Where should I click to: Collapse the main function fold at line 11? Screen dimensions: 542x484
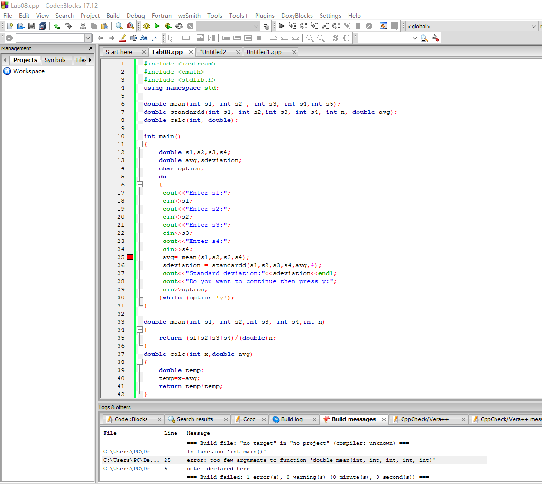click(x=139, y=144)
